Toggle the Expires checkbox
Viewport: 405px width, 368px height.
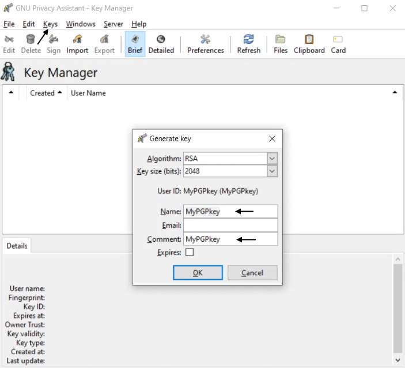190,252
